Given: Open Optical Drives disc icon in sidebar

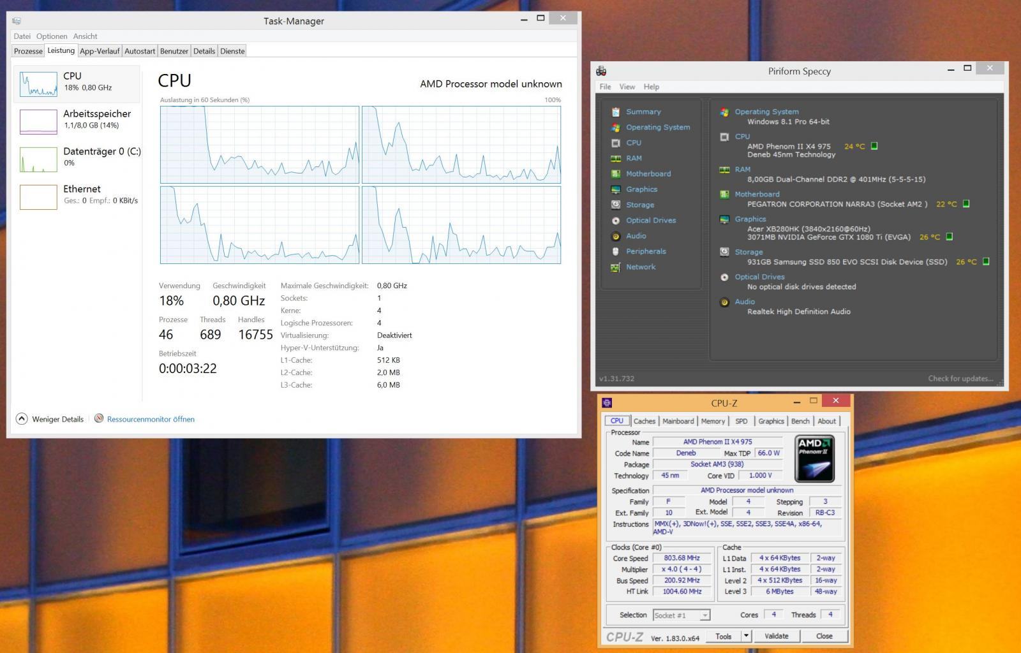Looking at the screenshot, I should (x=616, y=221).
